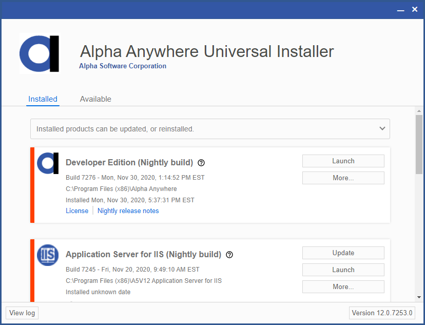The height and width of the screenshot is (325, 425).
Task: Open help icon beside Application Server for IIS
Action: pos(229,255)
